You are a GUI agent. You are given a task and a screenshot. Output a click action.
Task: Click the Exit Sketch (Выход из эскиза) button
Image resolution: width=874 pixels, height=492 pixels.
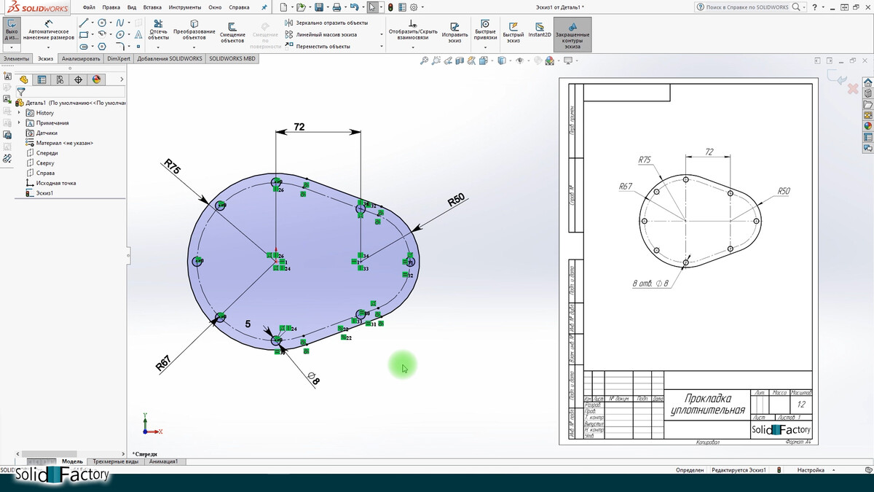[x=12, y=30]
